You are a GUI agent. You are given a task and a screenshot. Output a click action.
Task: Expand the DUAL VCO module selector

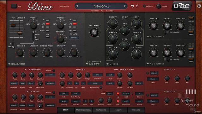[17, 64]
